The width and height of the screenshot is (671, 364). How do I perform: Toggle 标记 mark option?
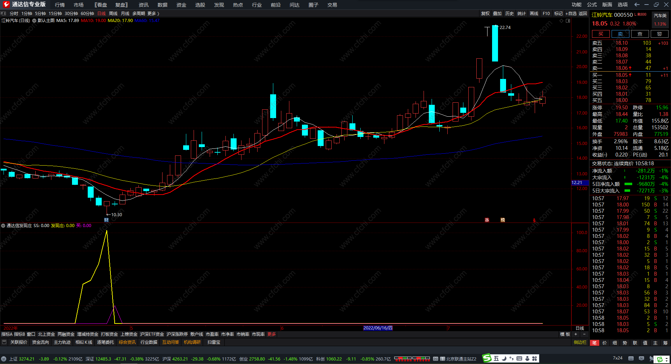tap(558, 13)
